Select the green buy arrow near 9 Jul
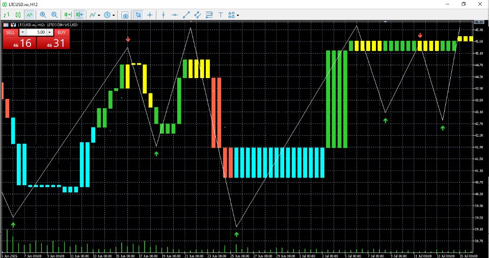Viewport: 489px width, 258px height. [x=386, y=120]
